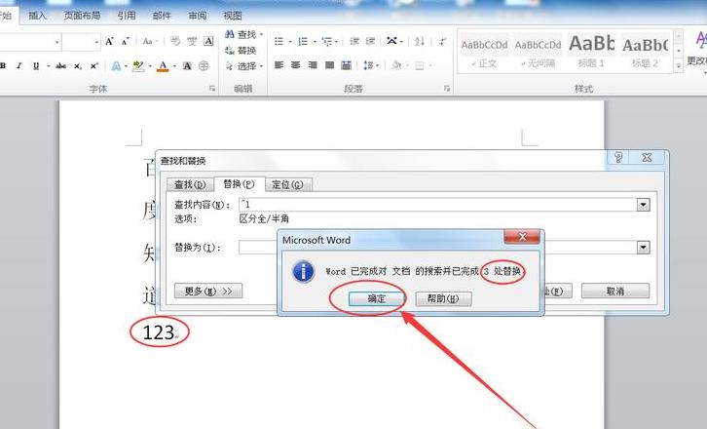The width and height of the screenshot is (707, 429).
Task: Justify the paragraph text
Action: [329, 66]
